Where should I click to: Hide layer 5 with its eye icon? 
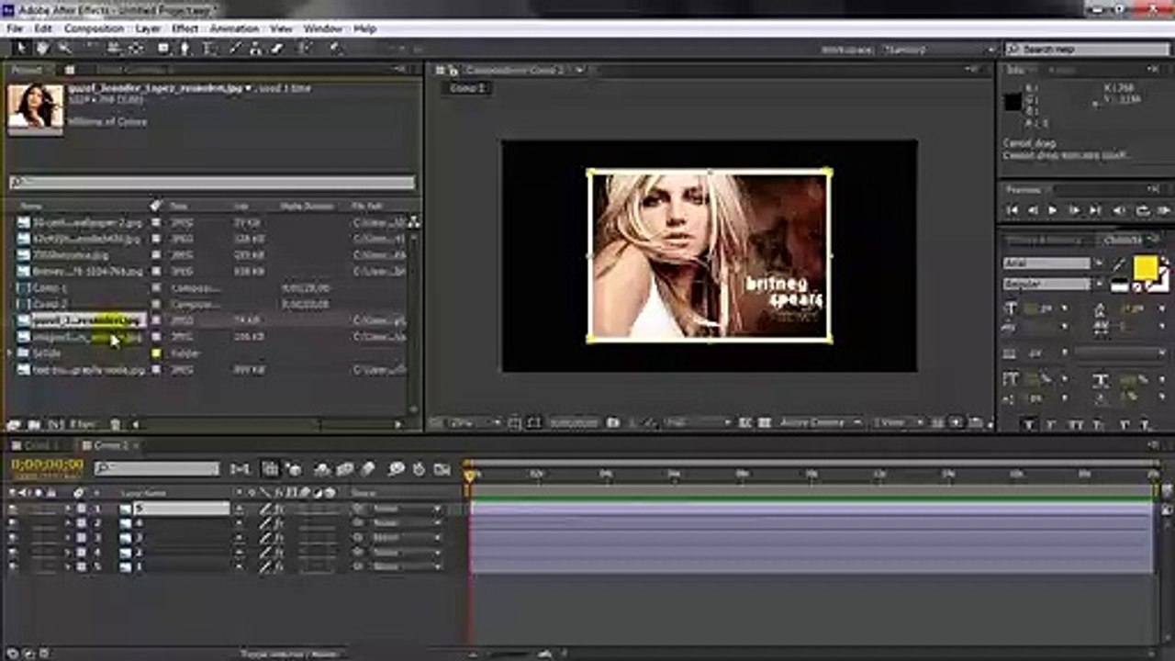[13, 567]
